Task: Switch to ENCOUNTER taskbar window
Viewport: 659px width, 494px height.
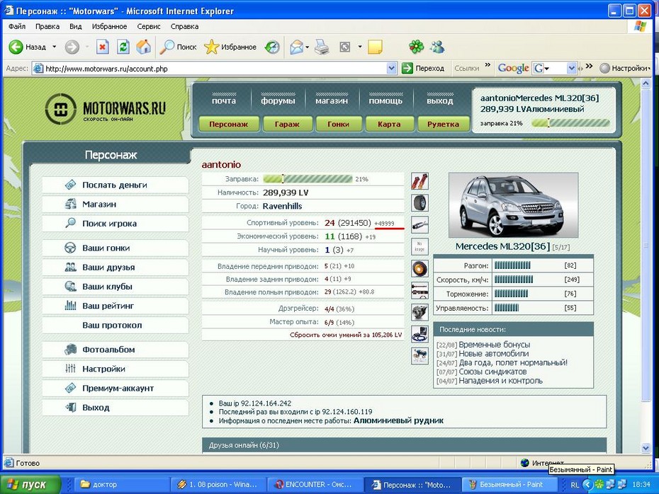Action: click(314, 484)
